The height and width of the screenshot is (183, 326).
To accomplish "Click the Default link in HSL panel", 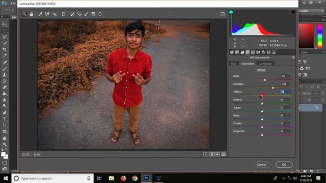I will 261,70.
